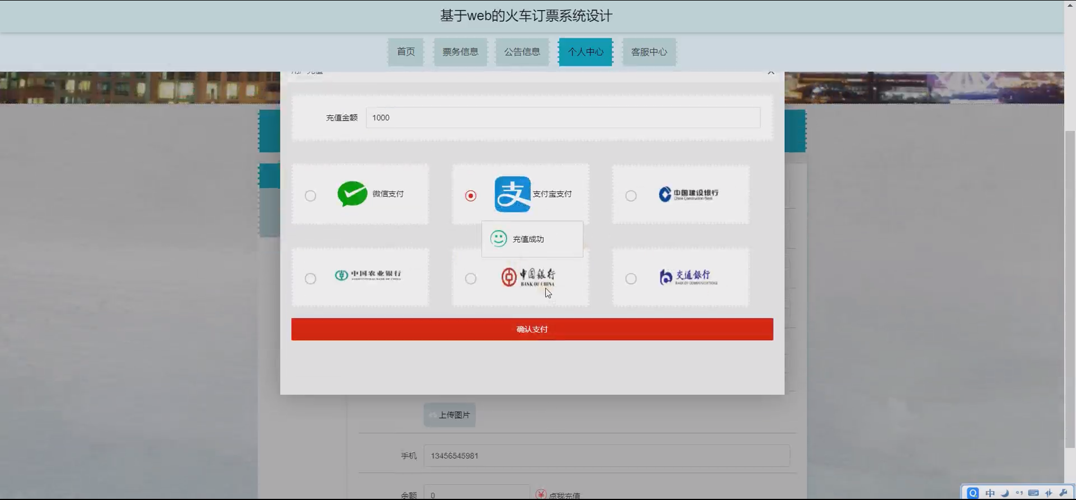1076x500 pixels.
Task: Click the red 确认支付 button
Action: (532, 329)
